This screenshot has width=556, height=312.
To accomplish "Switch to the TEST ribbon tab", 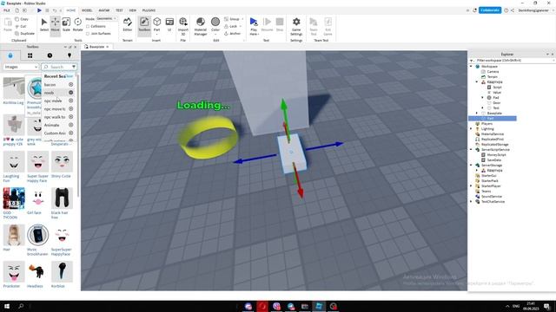I will pos(119,10).
